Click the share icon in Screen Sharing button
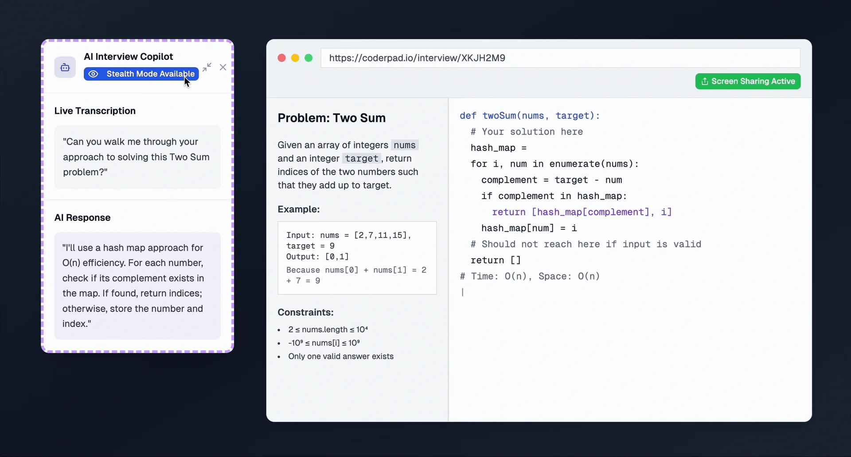This screenshot has height=457, width=851. [x=705, y=81]
